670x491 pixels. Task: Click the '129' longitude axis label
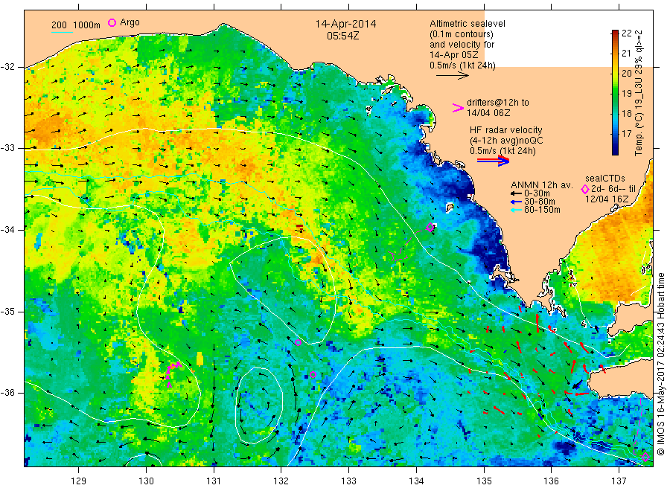click(x=79, y=481)
